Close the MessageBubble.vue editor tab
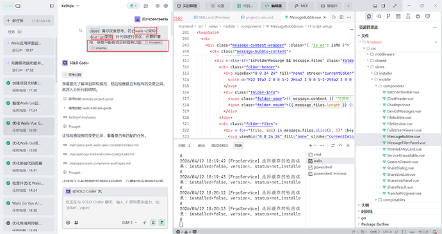The width and height of the screenshot is (442, 234). (x=324, y=17)
